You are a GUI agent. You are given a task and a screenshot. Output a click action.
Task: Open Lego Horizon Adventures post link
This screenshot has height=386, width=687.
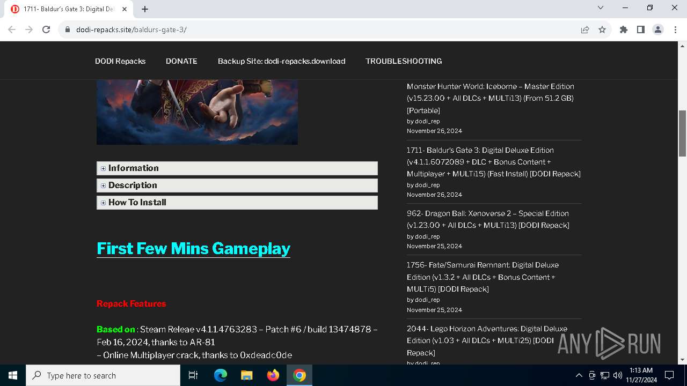pyautogui.click(x=487, y=340)
